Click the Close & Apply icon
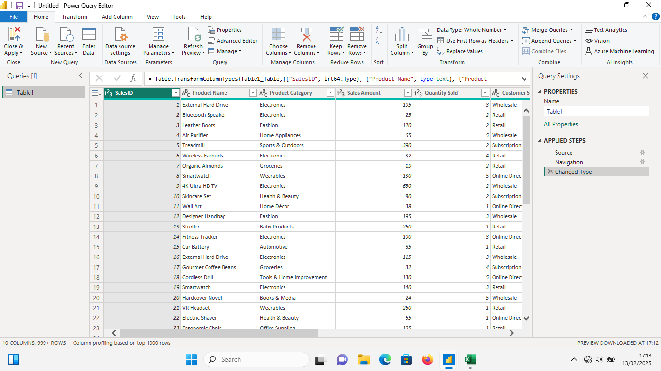Viewport: 661px width, 371px height. [x=14, y=34]
